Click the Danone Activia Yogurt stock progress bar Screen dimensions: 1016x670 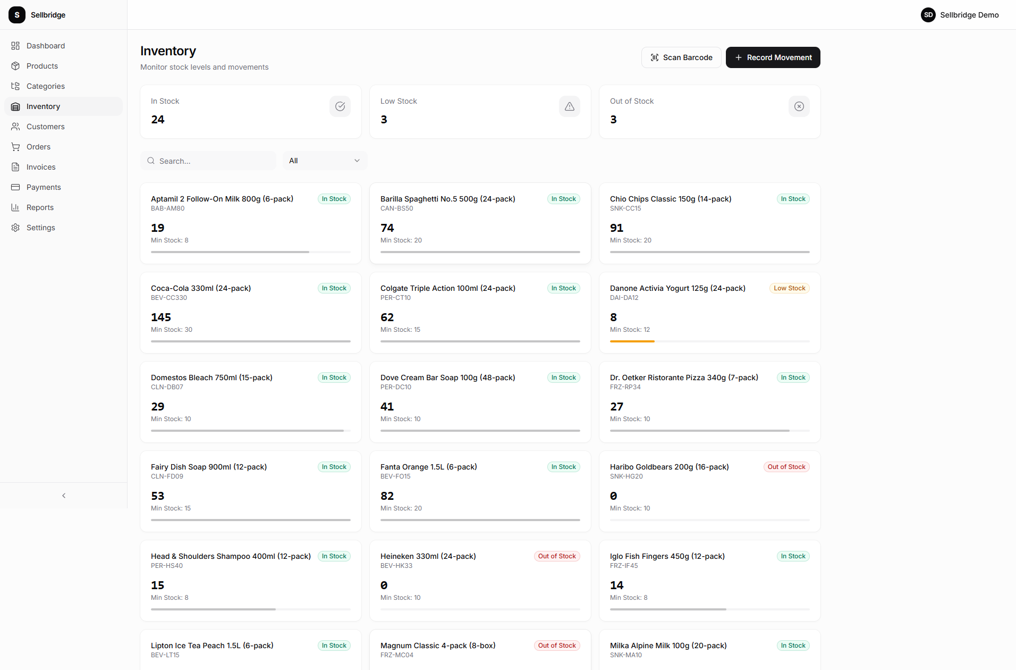coord(709,341)
